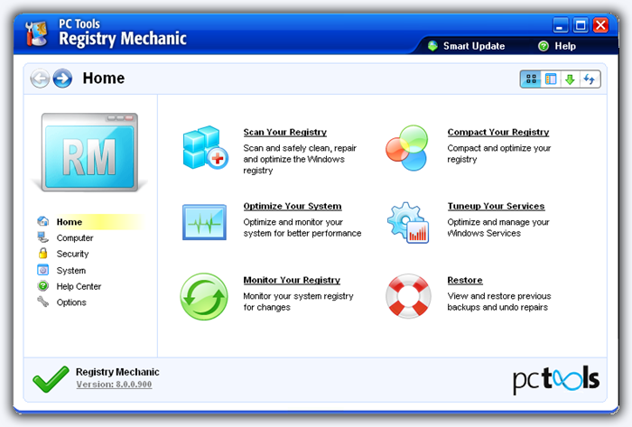Close the Registry Mechanic window
The image size is (632, 427).
pos(600,25)
